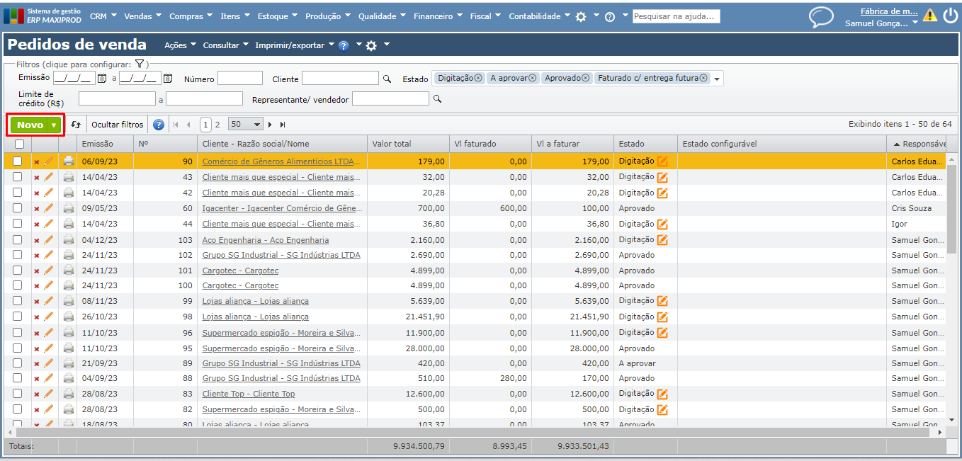Click the refresh icon beside Novo button

coord(76,125)
